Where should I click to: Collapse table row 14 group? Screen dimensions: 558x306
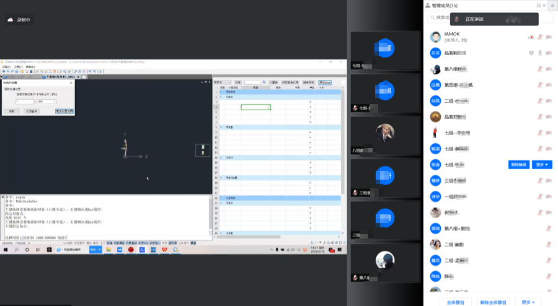(221, 157)
